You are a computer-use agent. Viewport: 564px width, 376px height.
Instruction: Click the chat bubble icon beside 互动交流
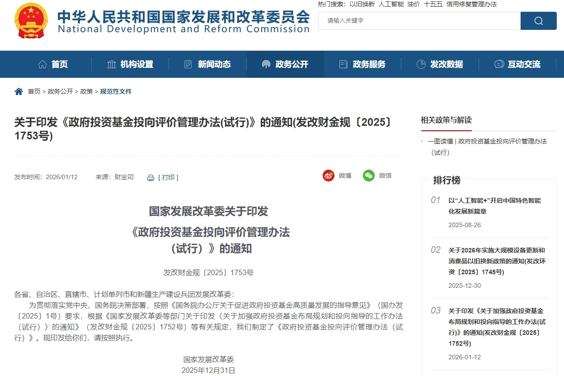coord(499,64)
